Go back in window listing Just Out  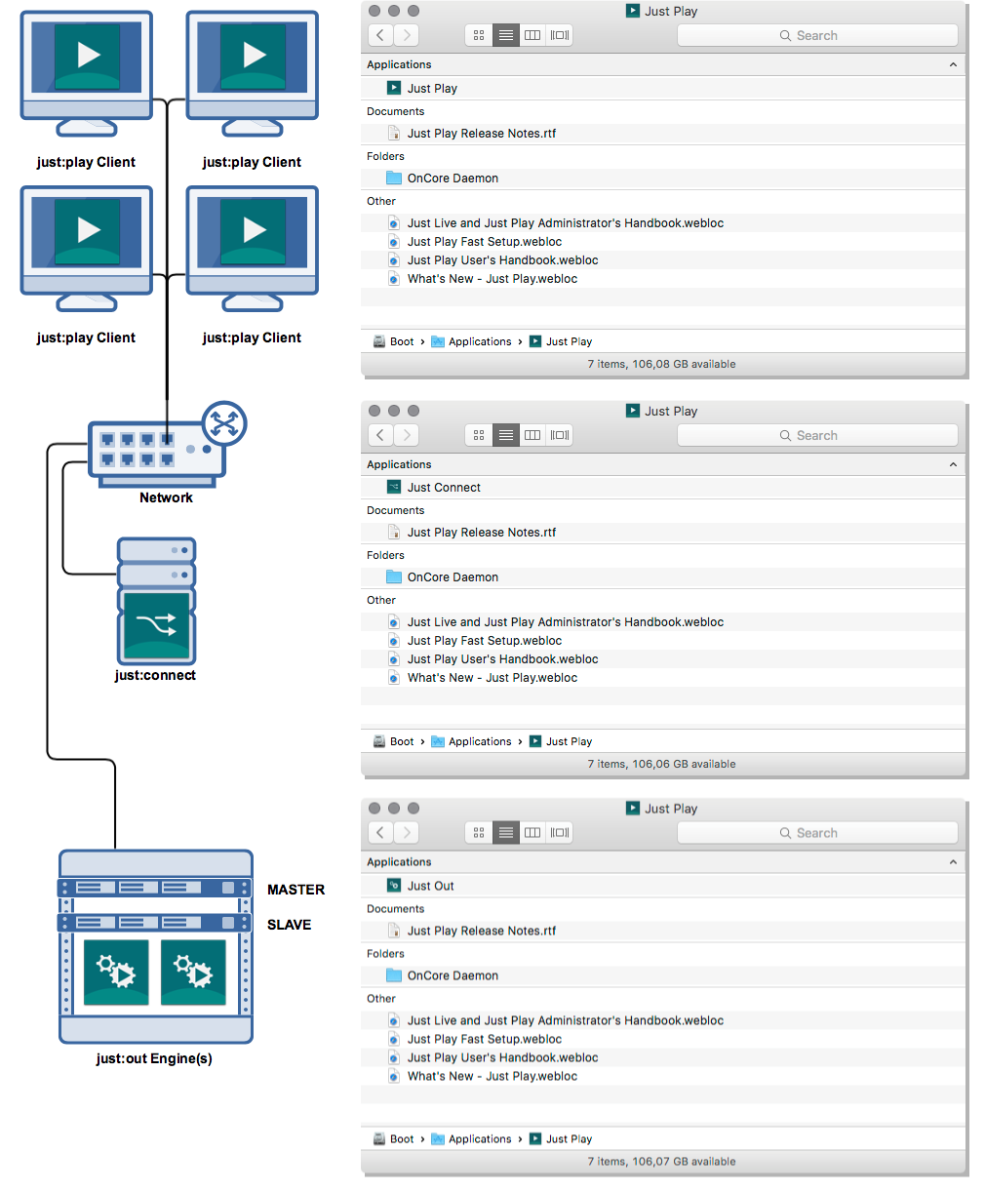(x=380, y=833)
